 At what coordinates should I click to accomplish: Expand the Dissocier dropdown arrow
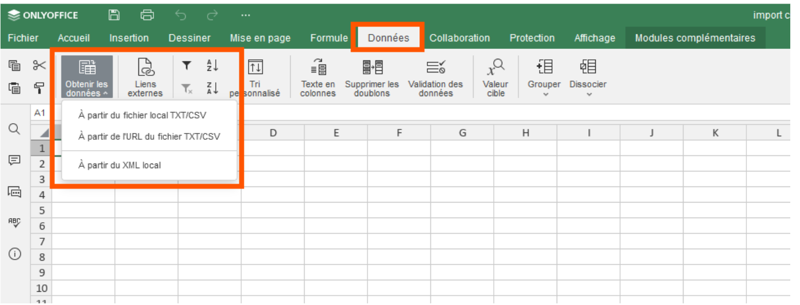588,94
